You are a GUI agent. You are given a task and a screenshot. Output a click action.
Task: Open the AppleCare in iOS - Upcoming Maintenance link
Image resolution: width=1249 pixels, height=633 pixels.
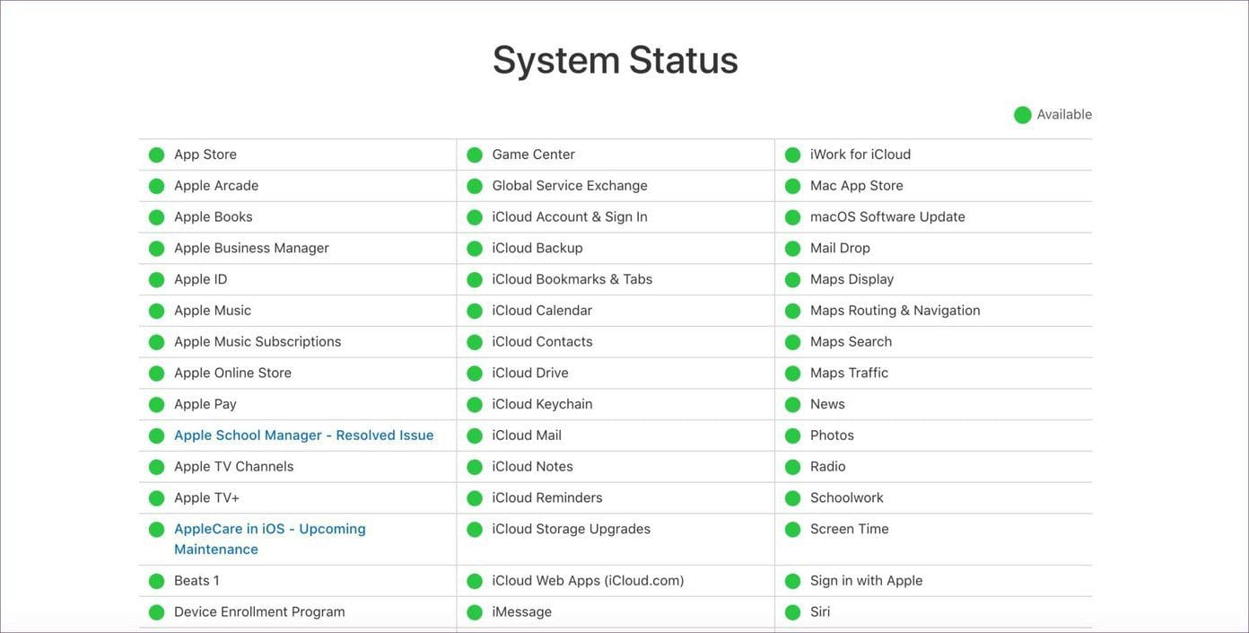tap(270, 539)
